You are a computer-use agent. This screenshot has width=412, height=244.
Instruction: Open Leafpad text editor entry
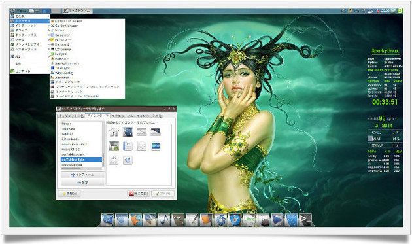87,54
